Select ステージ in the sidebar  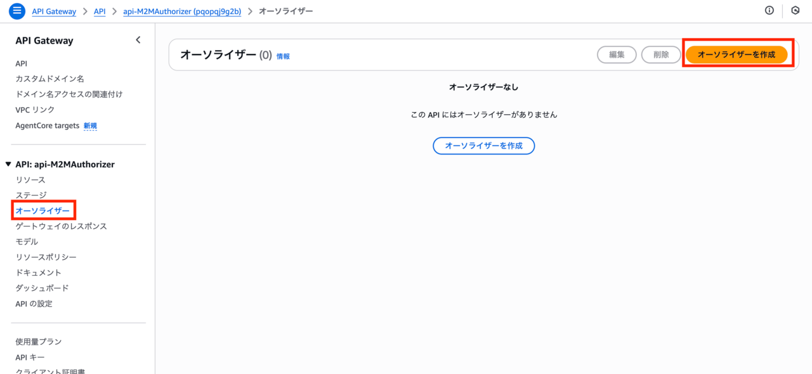tap(31, 195)
